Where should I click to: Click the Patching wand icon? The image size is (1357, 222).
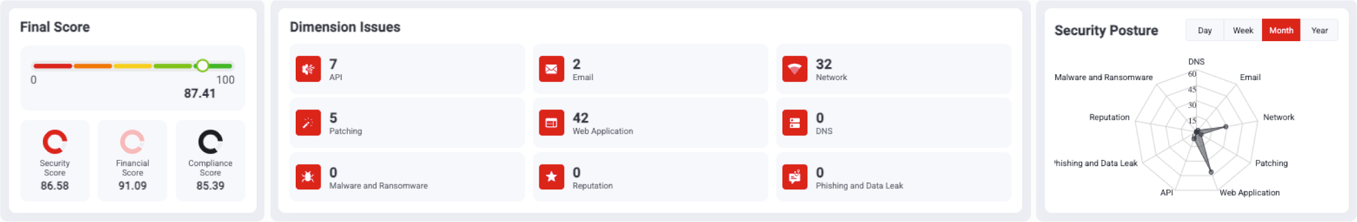308,123
